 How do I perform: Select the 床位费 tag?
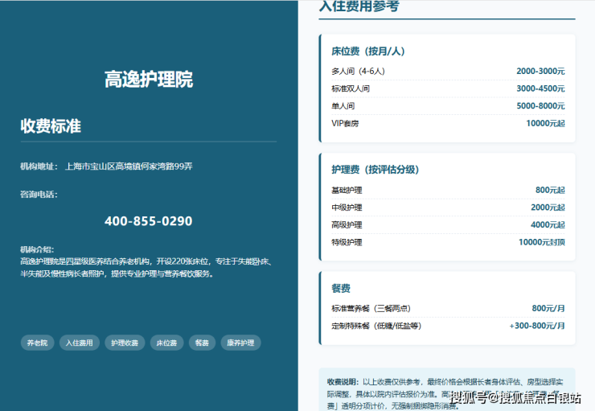[x=166, y=343]
